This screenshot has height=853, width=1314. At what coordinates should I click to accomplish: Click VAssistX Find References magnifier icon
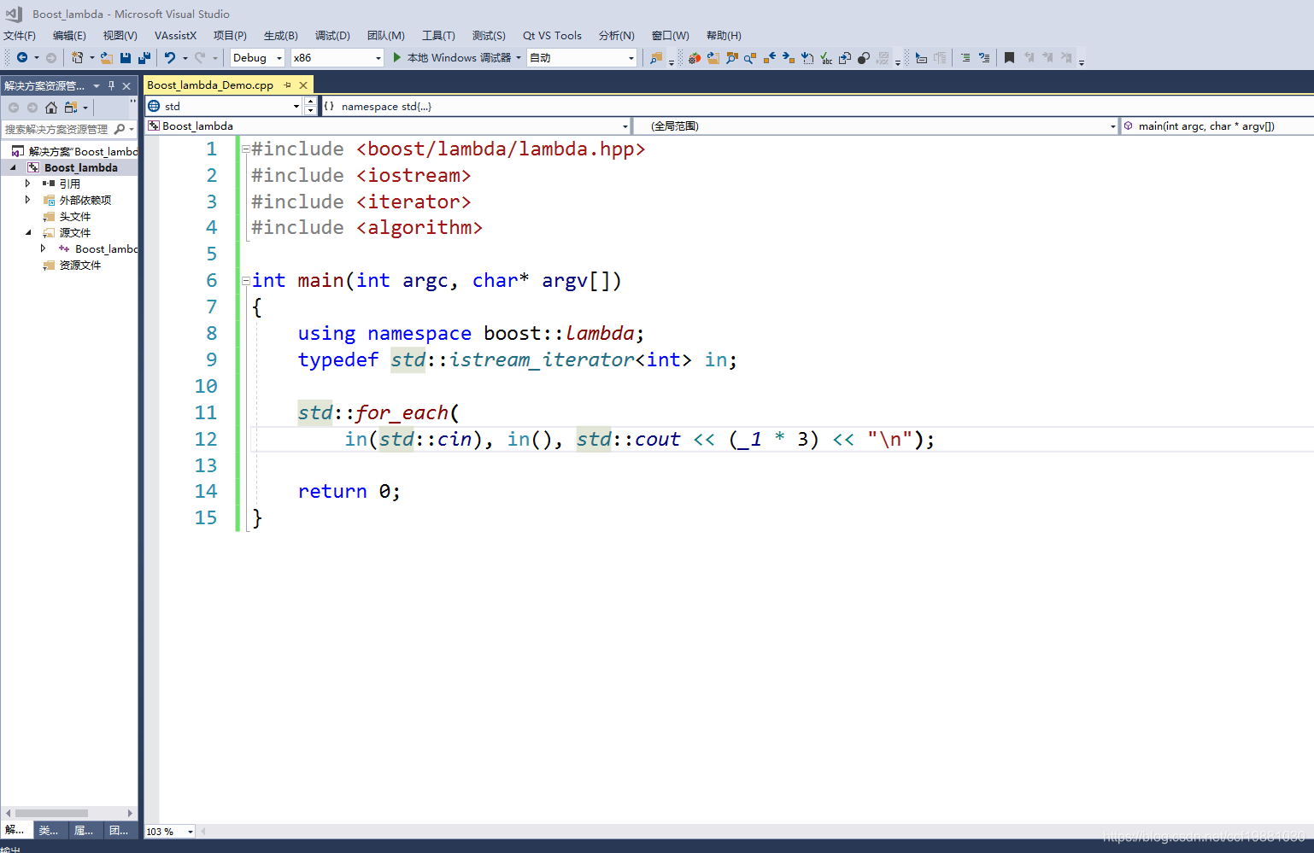pyautogui.click(x=750, y=58)
